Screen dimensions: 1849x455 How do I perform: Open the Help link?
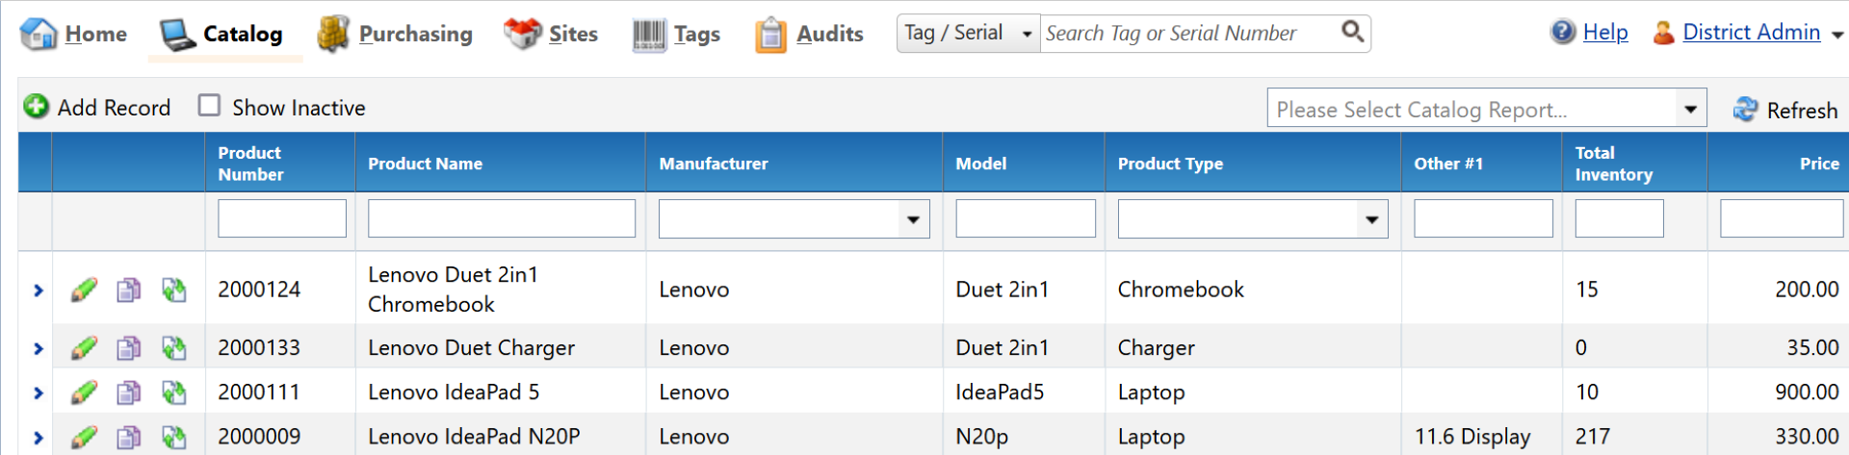pyautogui.click(x=1605, y=32)
